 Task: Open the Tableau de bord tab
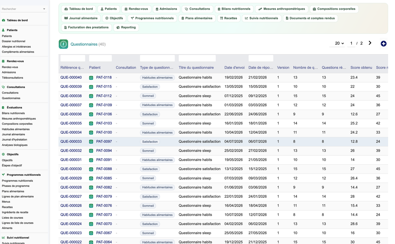coord(79,9)
